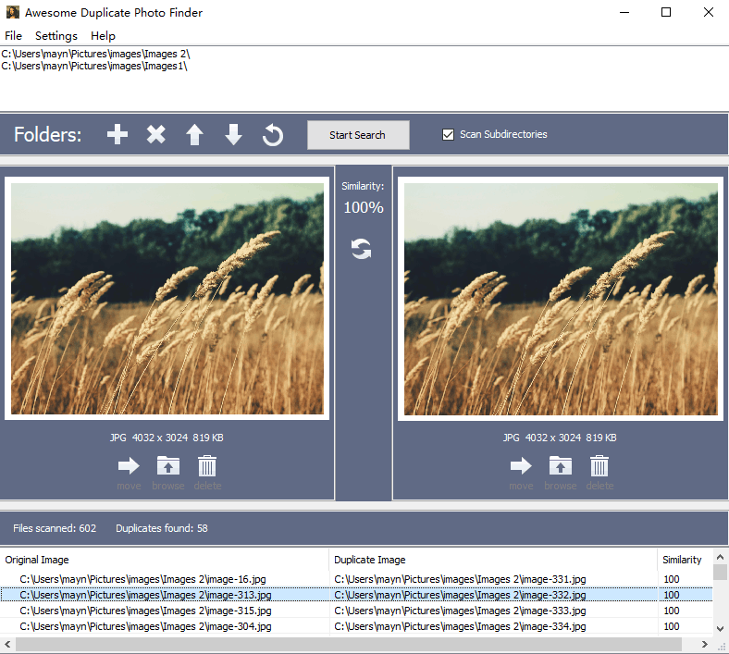The image size is (729, 654).
Task: Click similarity value 100 in image-334 row
Action: [x=672, y=626]
